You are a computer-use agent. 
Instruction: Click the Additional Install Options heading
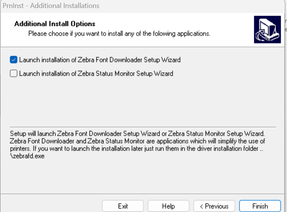(x=55, y=24)
